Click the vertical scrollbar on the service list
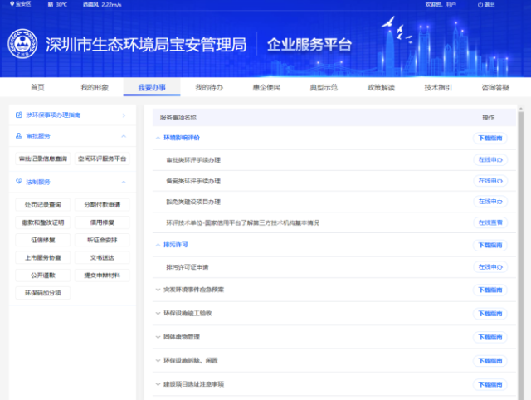Image resolution: width=531 pixels, height=400 pixels. (520, 249)
